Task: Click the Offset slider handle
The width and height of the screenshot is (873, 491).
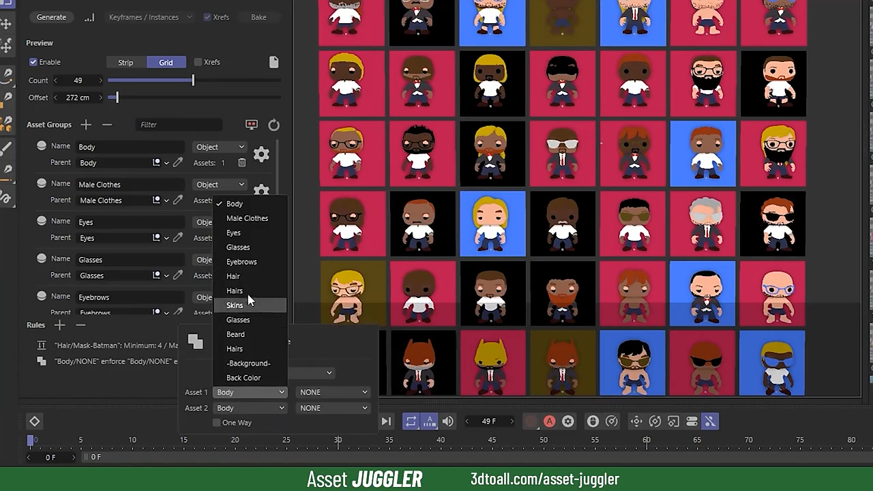Action: tap(117, 98)
